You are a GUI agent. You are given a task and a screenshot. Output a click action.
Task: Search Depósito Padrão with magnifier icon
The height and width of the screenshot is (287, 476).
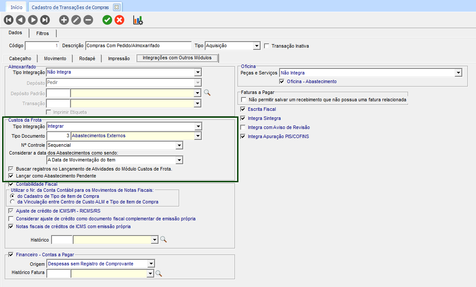[207, 93]
